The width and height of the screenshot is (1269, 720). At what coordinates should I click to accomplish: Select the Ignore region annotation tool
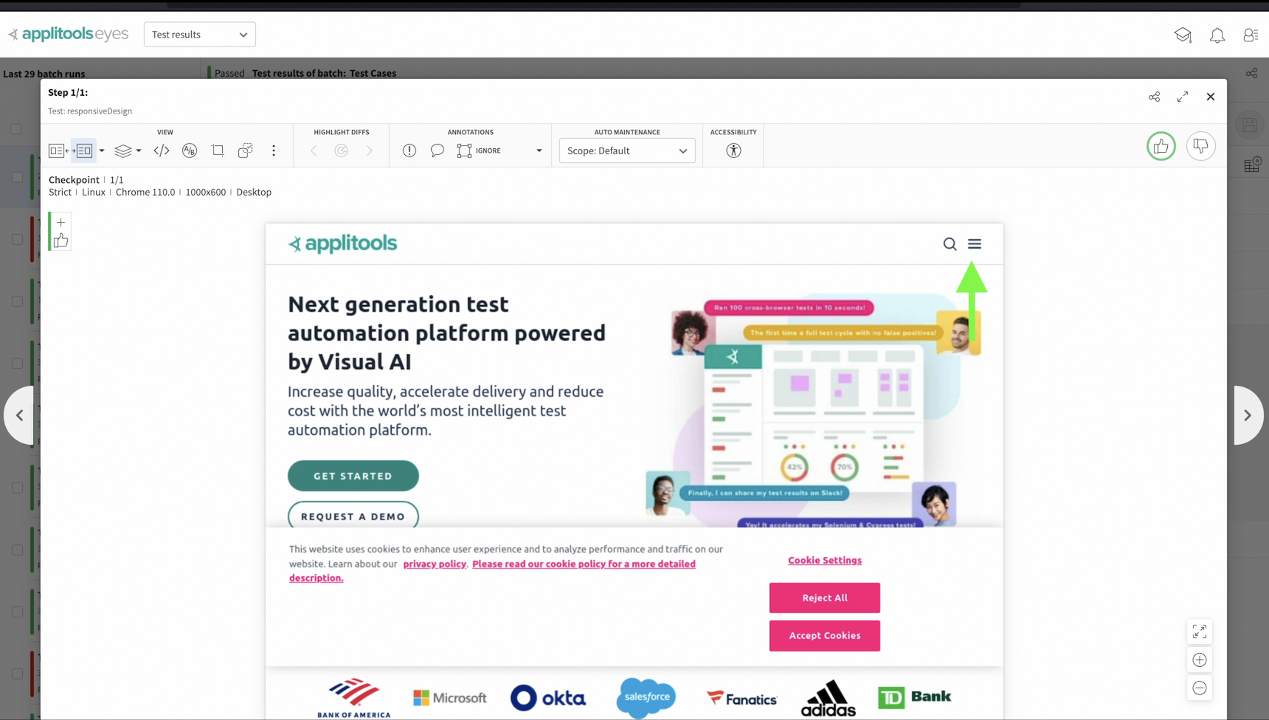[480, 150]
